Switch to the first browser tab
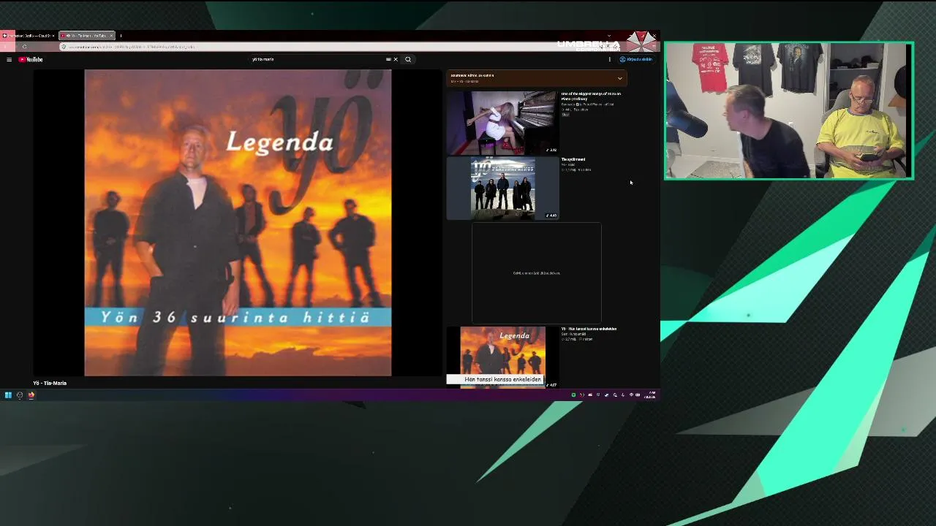The height and width of the screenshot is (526, 936). pos(28,36)
